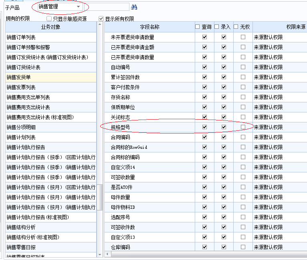Click the 字段名称 column header
The image size is (307, 260).
pos(149,27)
